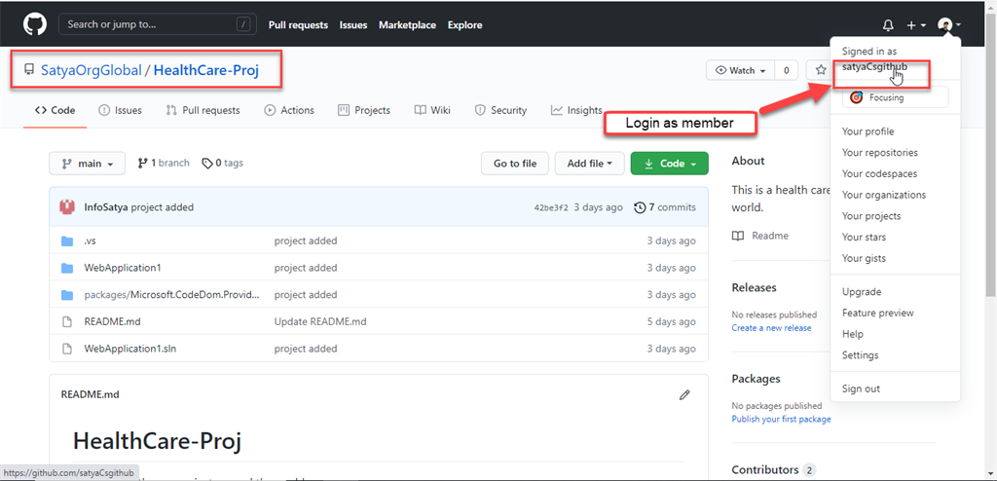Click Update README.md commit message
The width and height of the screenshot is (997, 481).
[319, 322]
